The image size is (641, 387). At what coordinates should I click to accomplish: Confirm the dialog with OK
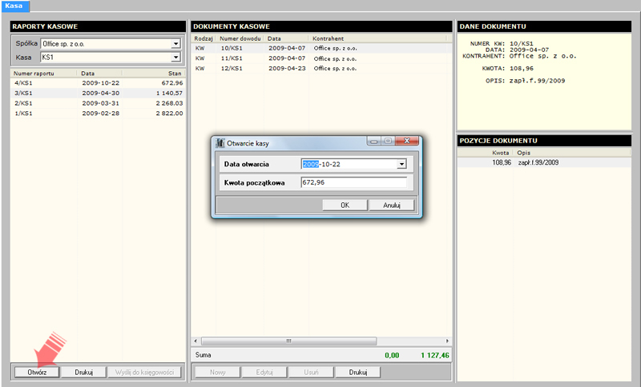[345, 205]
